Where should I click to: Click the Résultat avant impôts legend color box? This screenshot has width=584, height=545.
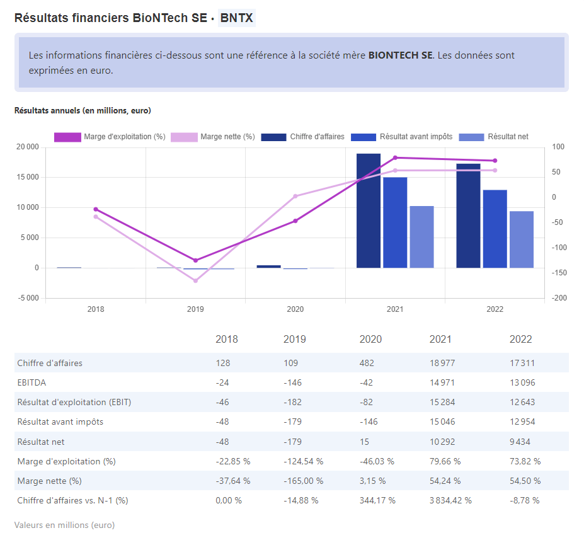363,137
